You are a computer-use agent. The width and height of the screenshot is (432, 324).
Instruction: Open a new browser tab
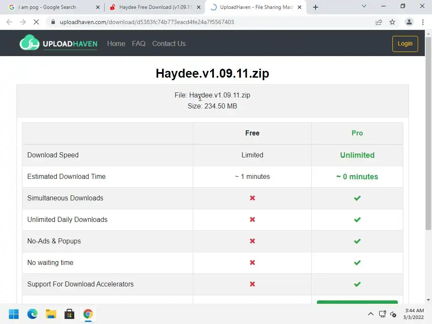coord(316,7)
